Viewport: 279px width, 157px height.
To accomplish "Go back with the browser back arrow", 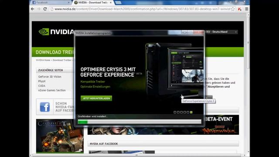I will [x=33, y=9].
